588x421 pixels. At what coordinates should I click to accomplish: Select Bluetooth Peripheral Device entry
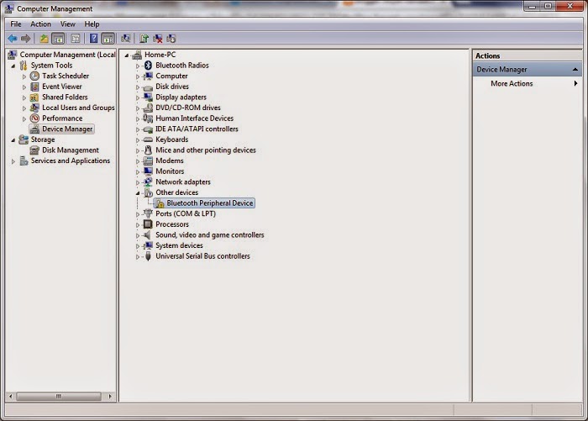204,203
